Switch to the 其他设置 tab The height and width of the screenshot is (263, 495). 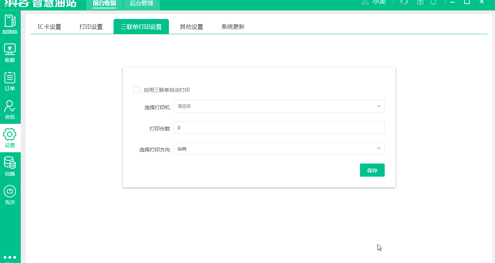coord(191,26)
